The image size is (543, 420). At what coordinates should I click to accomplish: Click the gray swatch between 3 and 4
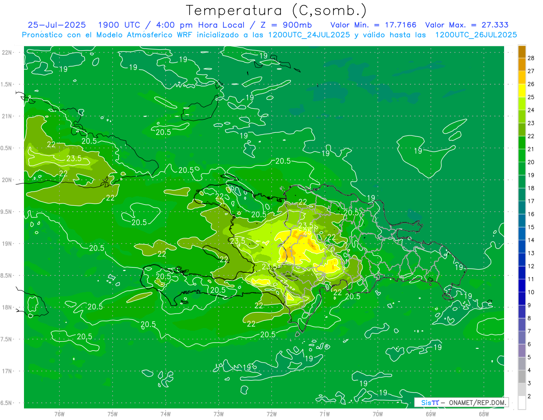[522, 377]
